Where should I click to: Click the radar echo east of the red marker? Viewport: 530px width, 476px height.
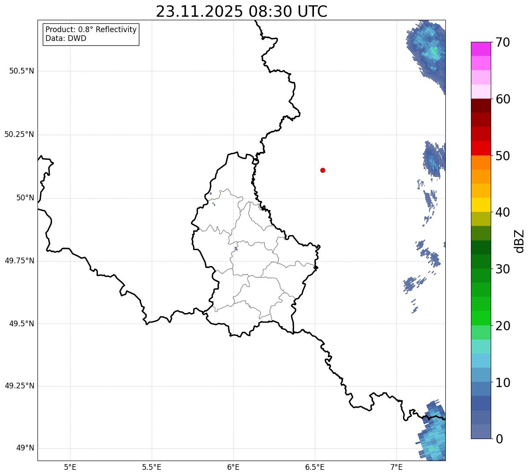pos(434,159)
